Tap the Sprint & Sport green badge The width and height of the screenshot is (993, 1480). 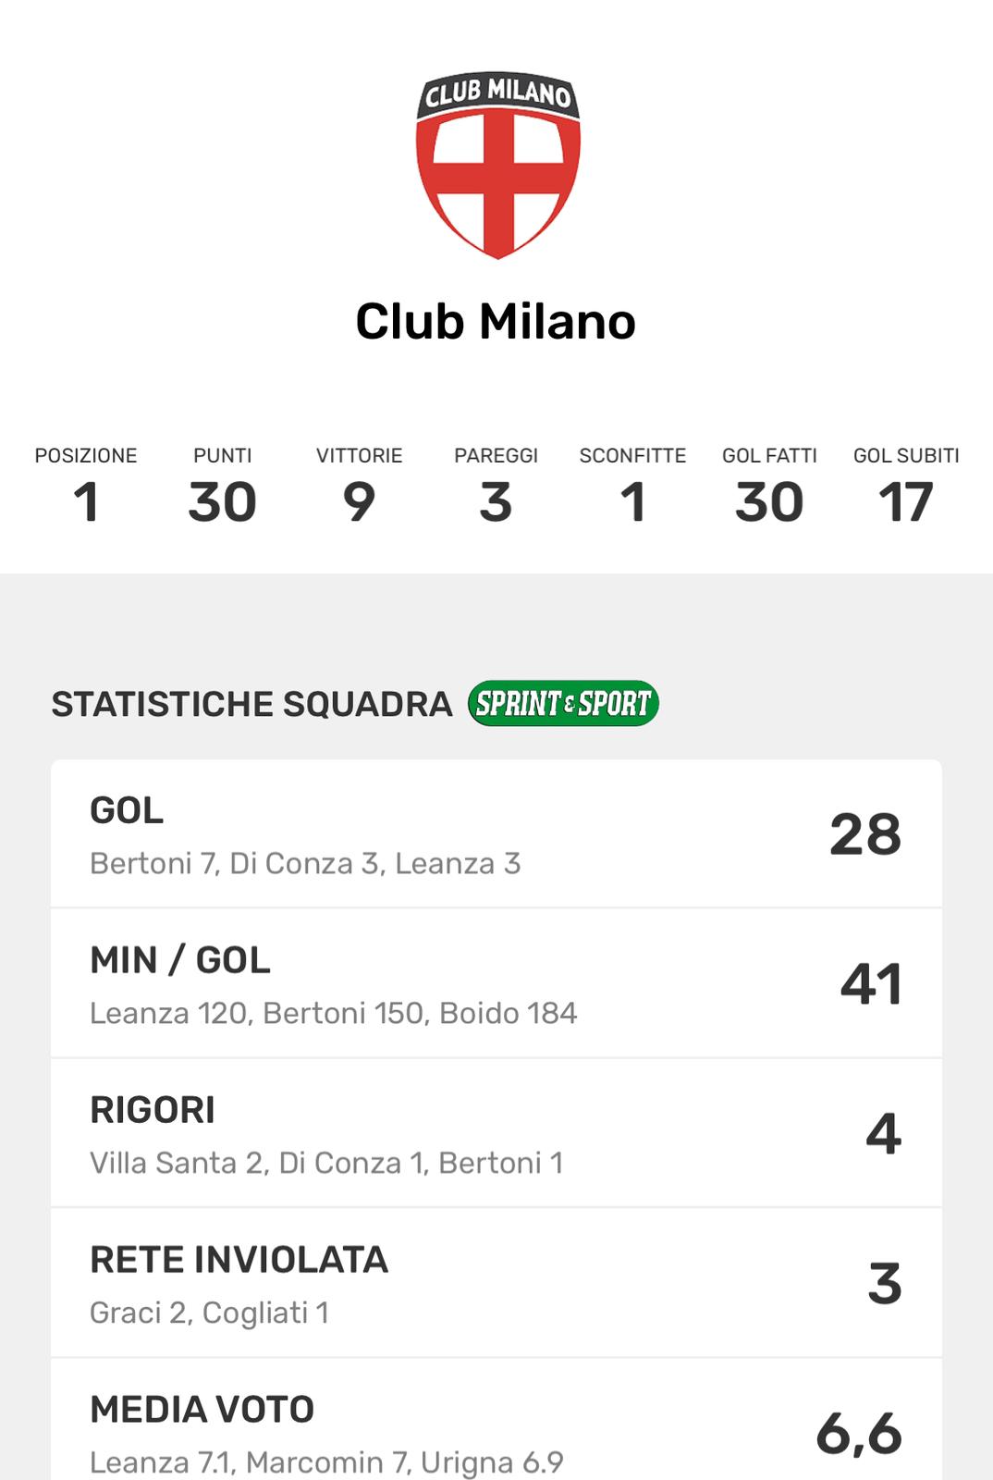pos(563,704)
